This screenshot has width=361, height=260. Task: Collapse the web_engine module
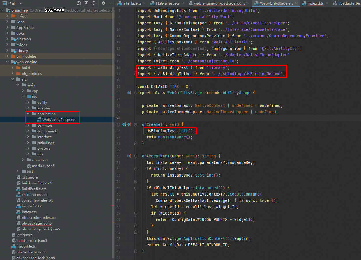coord(8,62)
